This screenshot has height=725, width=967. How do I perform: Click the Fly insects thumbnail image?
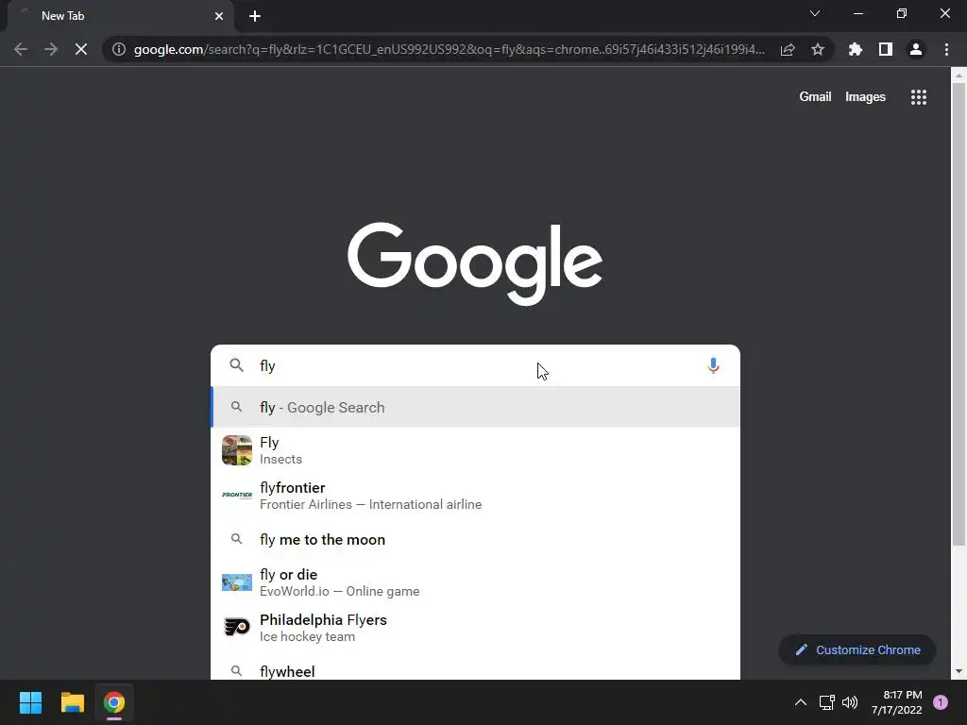[237, 450]
